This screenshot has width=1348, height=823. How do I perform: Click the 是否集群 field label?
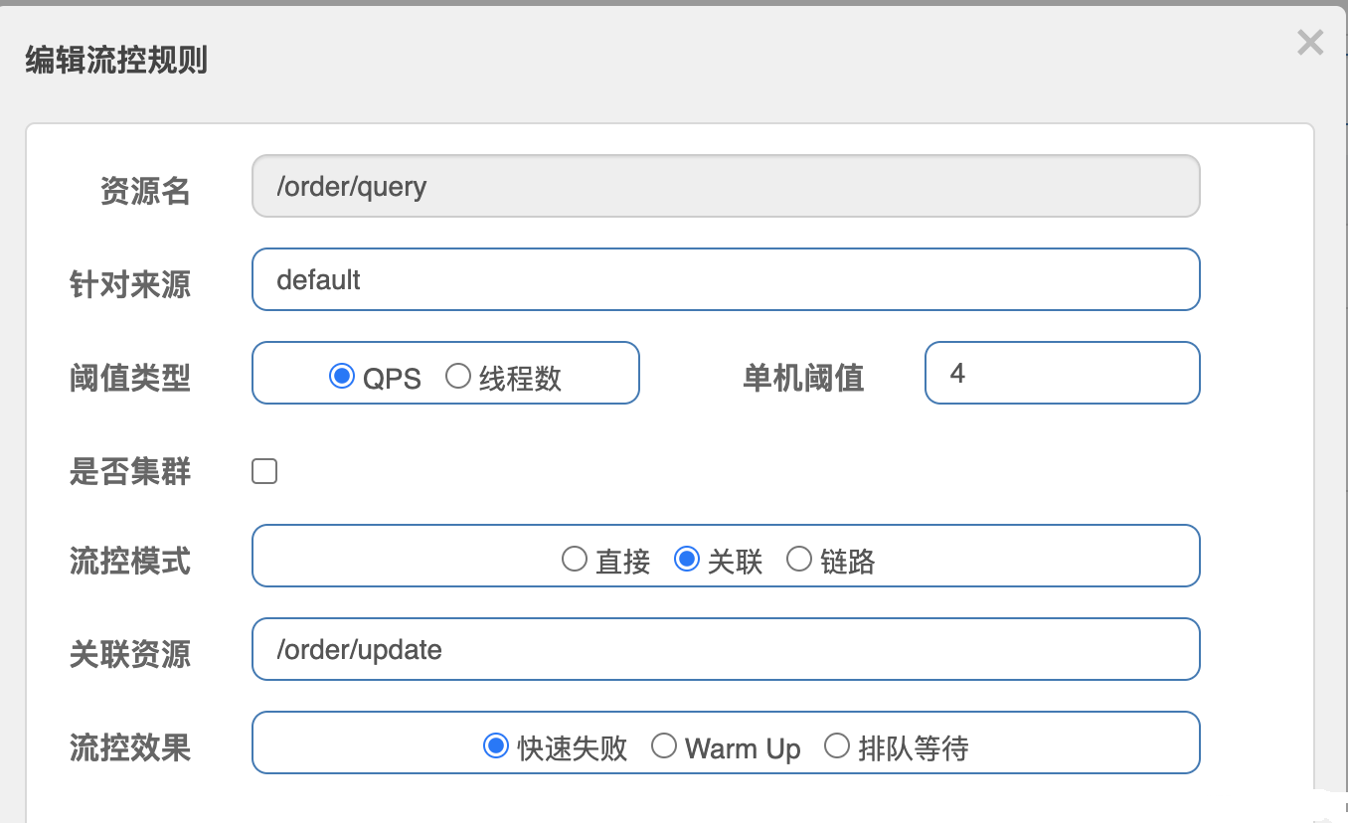pyautogui.click(x=129, y=471)
